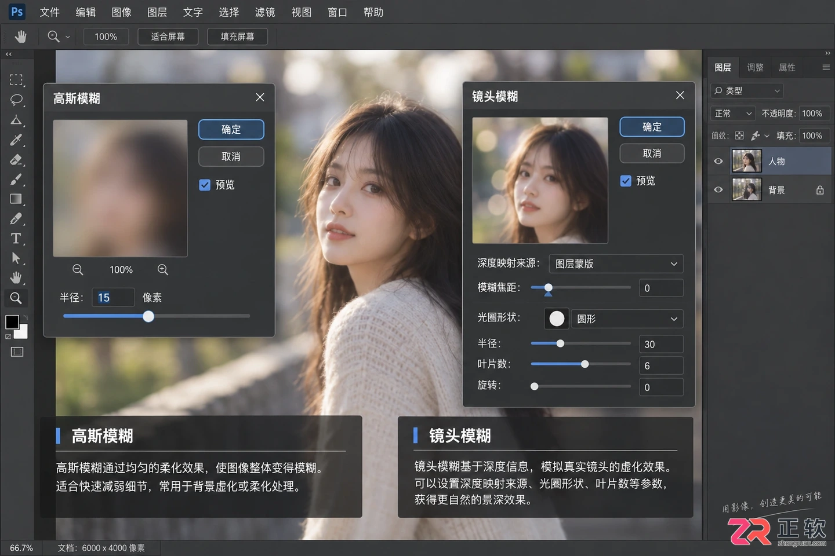
Task: Select the eraser tool
Action: click(16, 159)
